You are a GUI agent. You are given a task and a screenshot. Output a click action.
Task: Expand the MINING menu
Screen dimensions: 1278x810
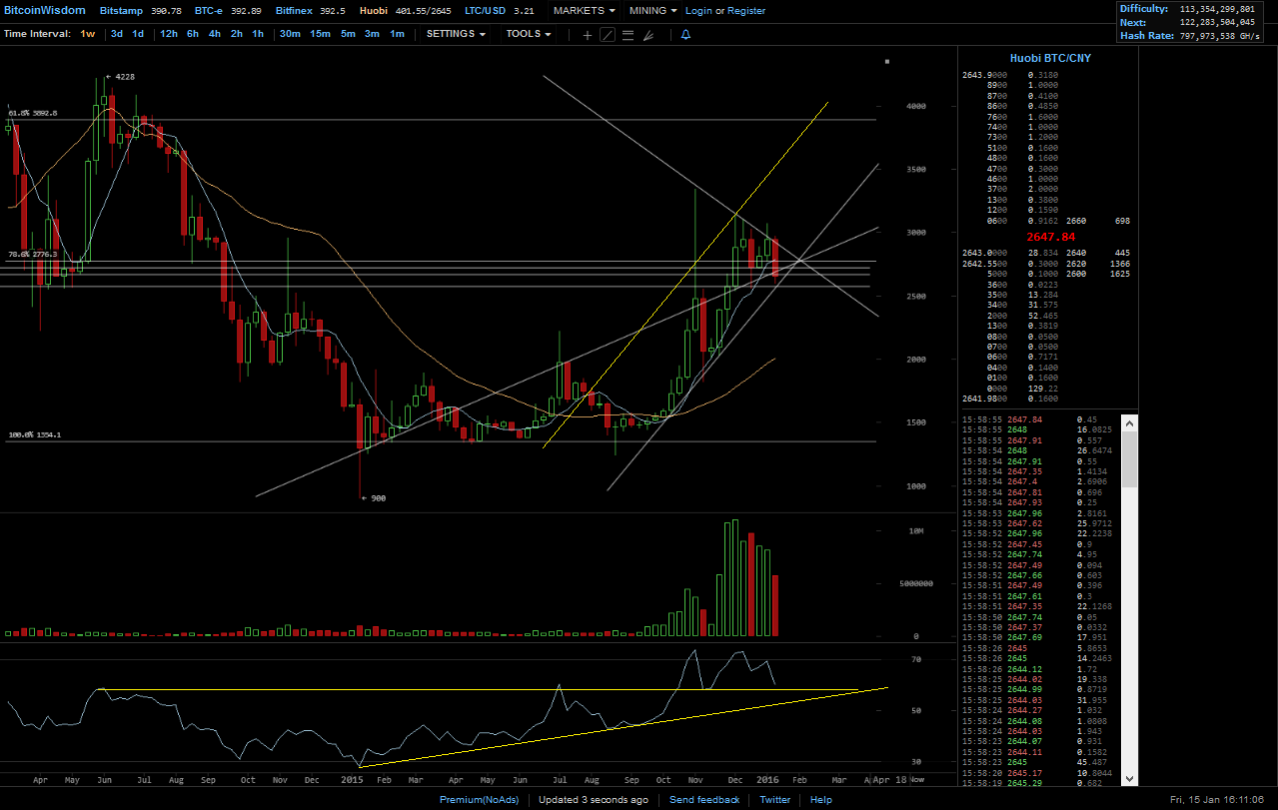click(x=653, y=11)
